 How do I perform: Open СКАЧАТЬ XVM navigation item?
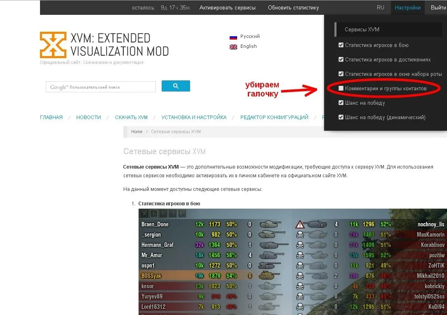(132, 118)
